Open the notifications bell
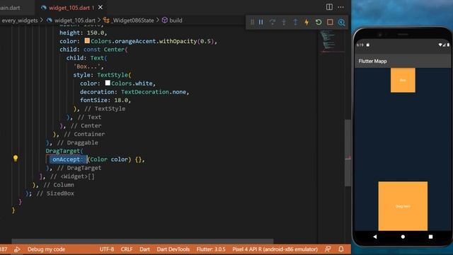 pyautogui.click(x=341, y=249)
